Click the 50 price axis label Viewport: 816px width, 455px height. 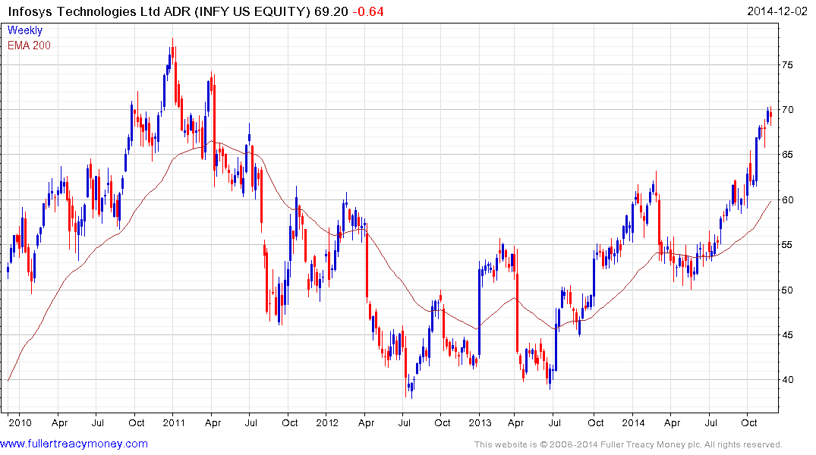pyautogui.click(x=787, y=290)
